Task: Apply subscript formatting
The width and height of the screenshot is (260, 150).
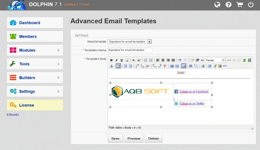Action: click(x=134, y=60)
